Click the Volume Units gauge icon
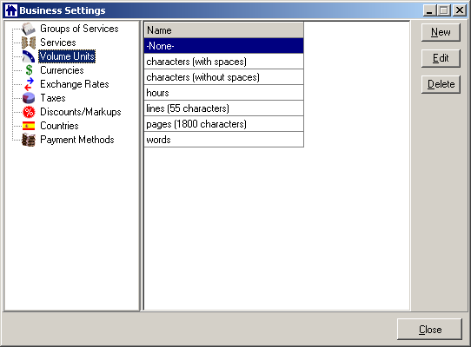Viewport: 471px width, 347px height. (29, 56)
